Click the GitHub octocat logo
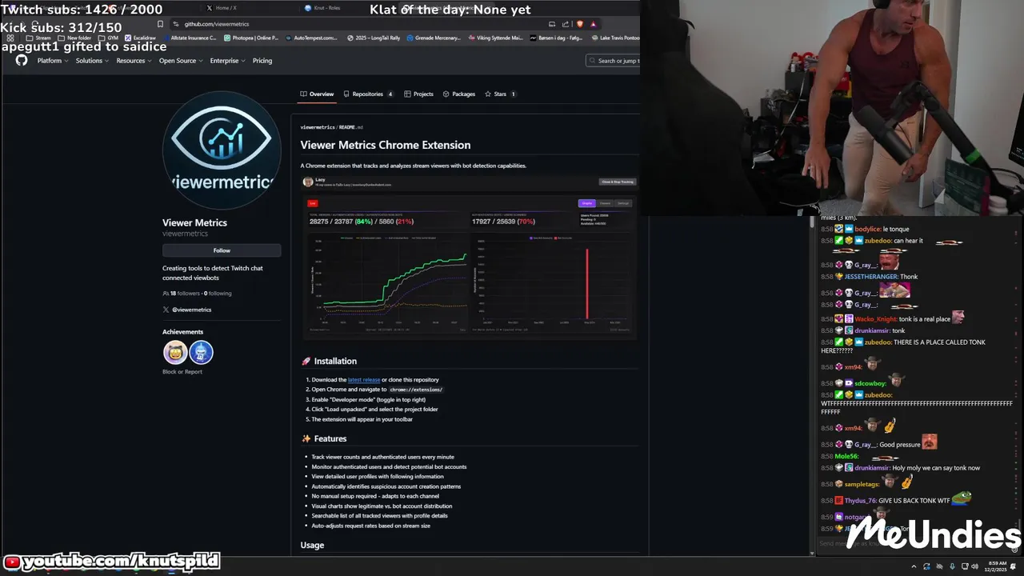The image size is (1024, 576). point(22,61)
